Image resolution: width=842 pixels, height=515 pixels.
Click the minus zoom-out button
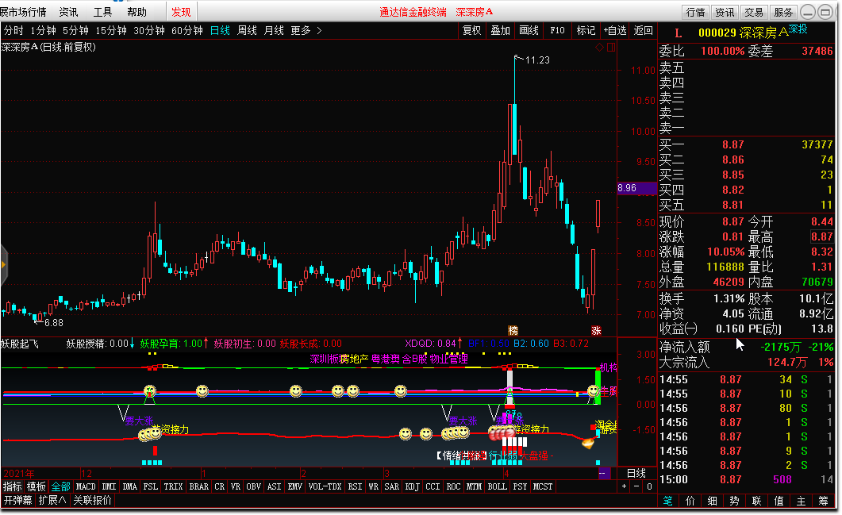pos(636,486)
